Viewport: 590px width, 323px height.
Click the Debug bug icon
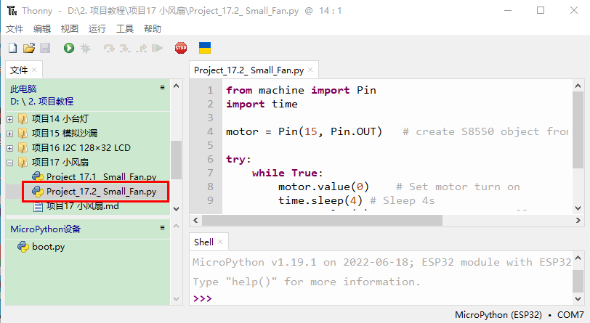click(x=85, y=48)
